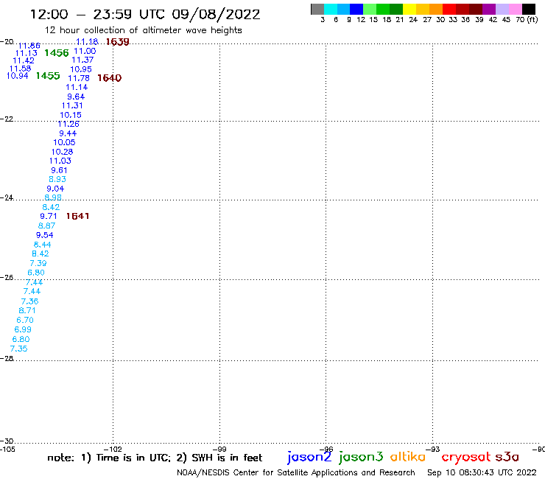Click the wave height value 11.31
The image size is (545, 479).
[x=72, y=106]
